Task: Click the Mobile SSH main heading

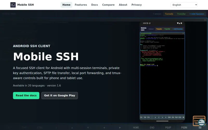Action: (x=46, y=57)
